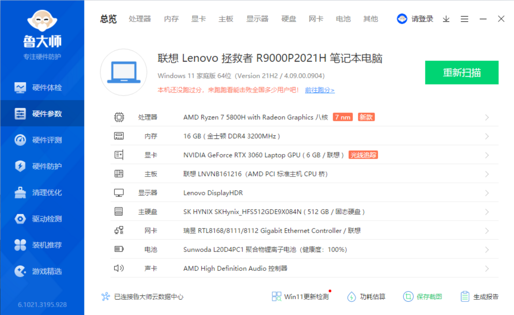Expand the 显示器 row chevron

click(487, 193)
